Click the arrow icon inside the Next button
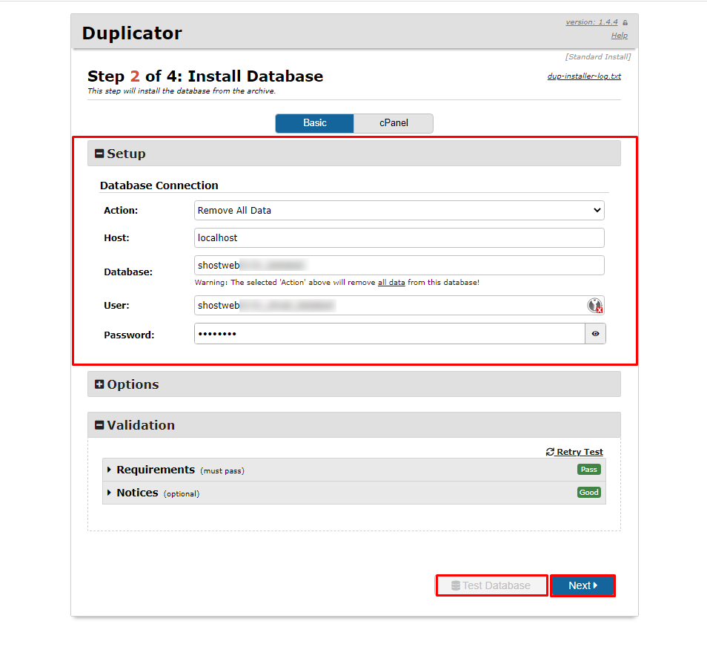The height and width of the screenshot is (647, 707). 596,585
